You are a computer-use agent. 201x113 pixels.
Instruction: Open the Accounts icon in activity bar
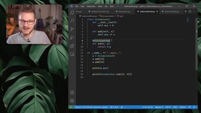(x=72, y=92)
